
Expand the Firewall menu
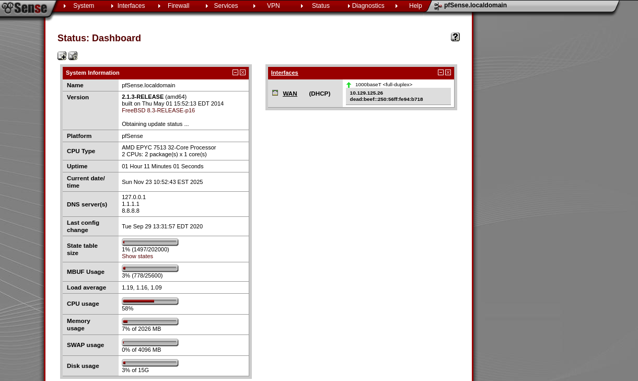(x=178, y=6)
